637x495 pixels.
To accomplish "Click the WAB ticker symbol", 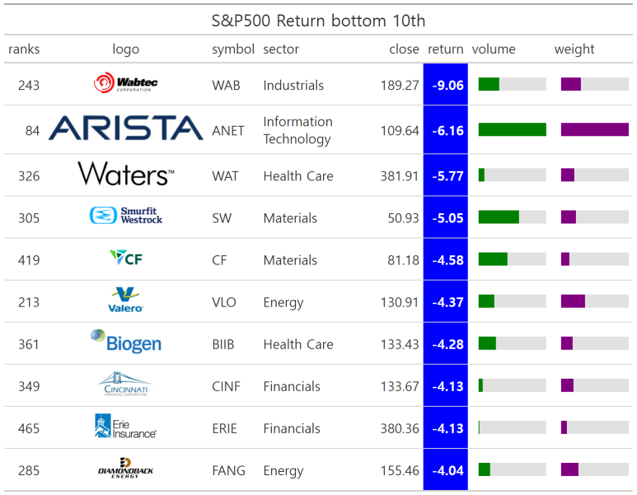I will (226, 86).
